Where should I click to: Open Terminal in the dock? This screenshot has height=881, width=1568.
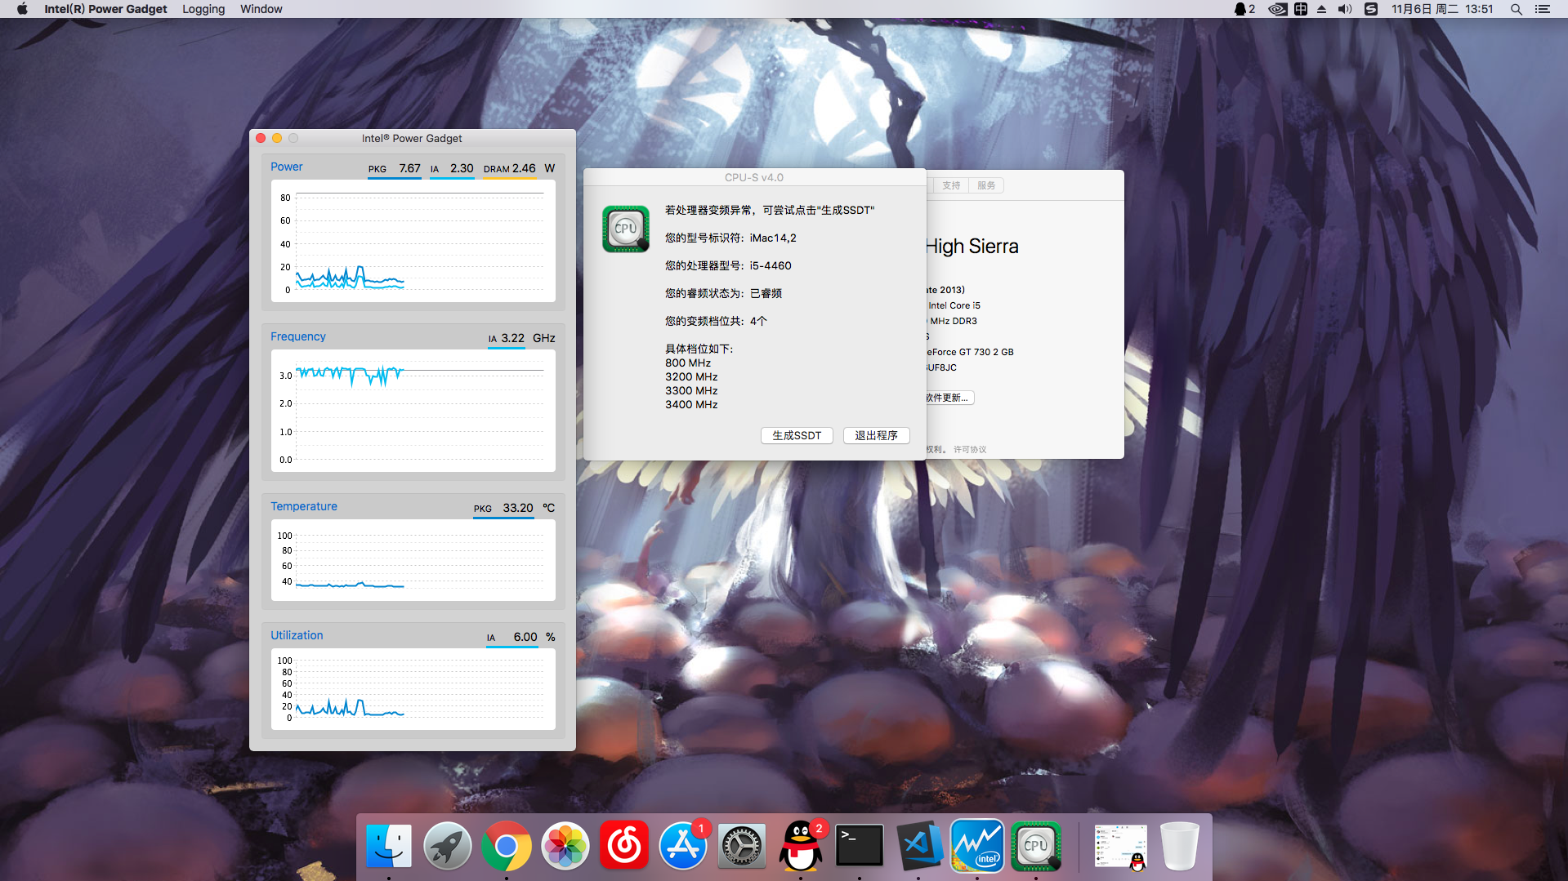point(859,846)
